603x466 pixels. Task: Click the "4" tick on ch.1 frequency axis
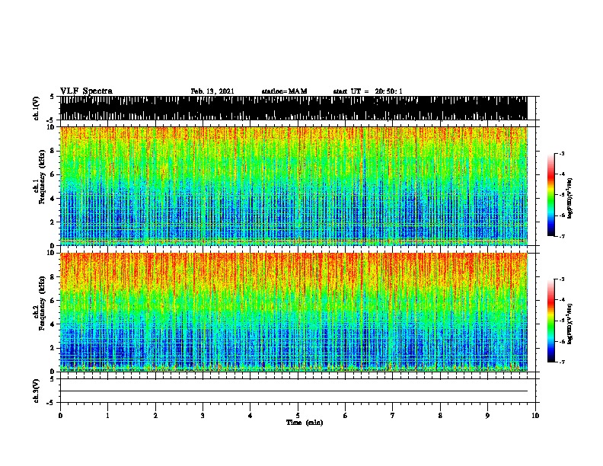point(53,199)
